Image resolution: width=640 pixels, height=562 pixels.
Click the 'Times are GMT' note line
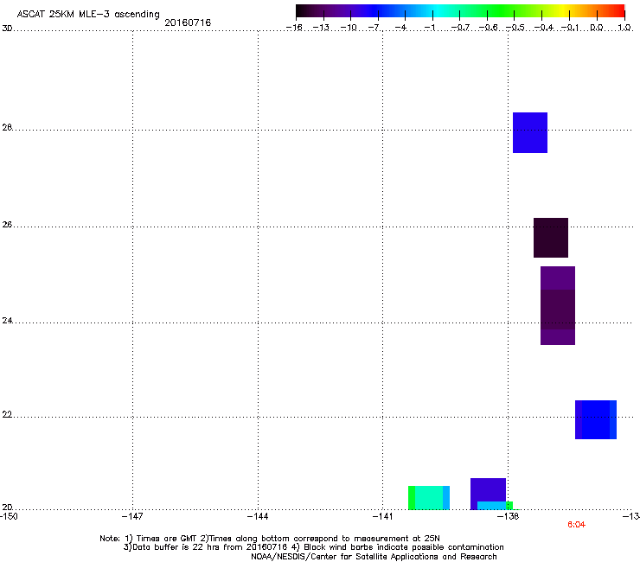pos(270,539)
